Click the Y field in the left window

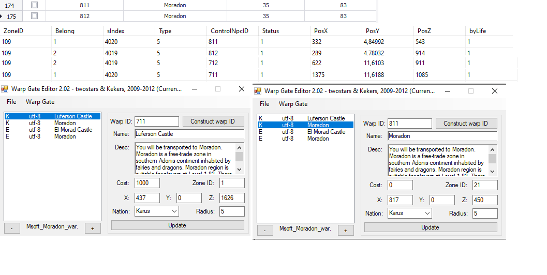[189, 197]
